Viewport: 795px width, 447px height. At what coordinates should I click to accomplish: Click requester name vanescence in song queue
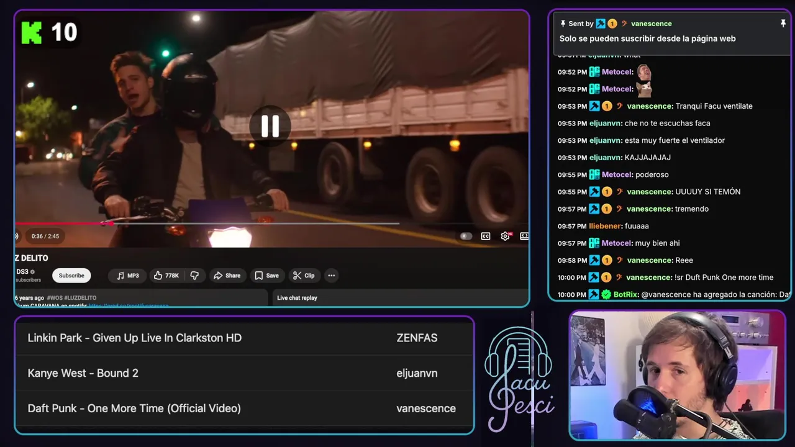click(x=426, y=409)
